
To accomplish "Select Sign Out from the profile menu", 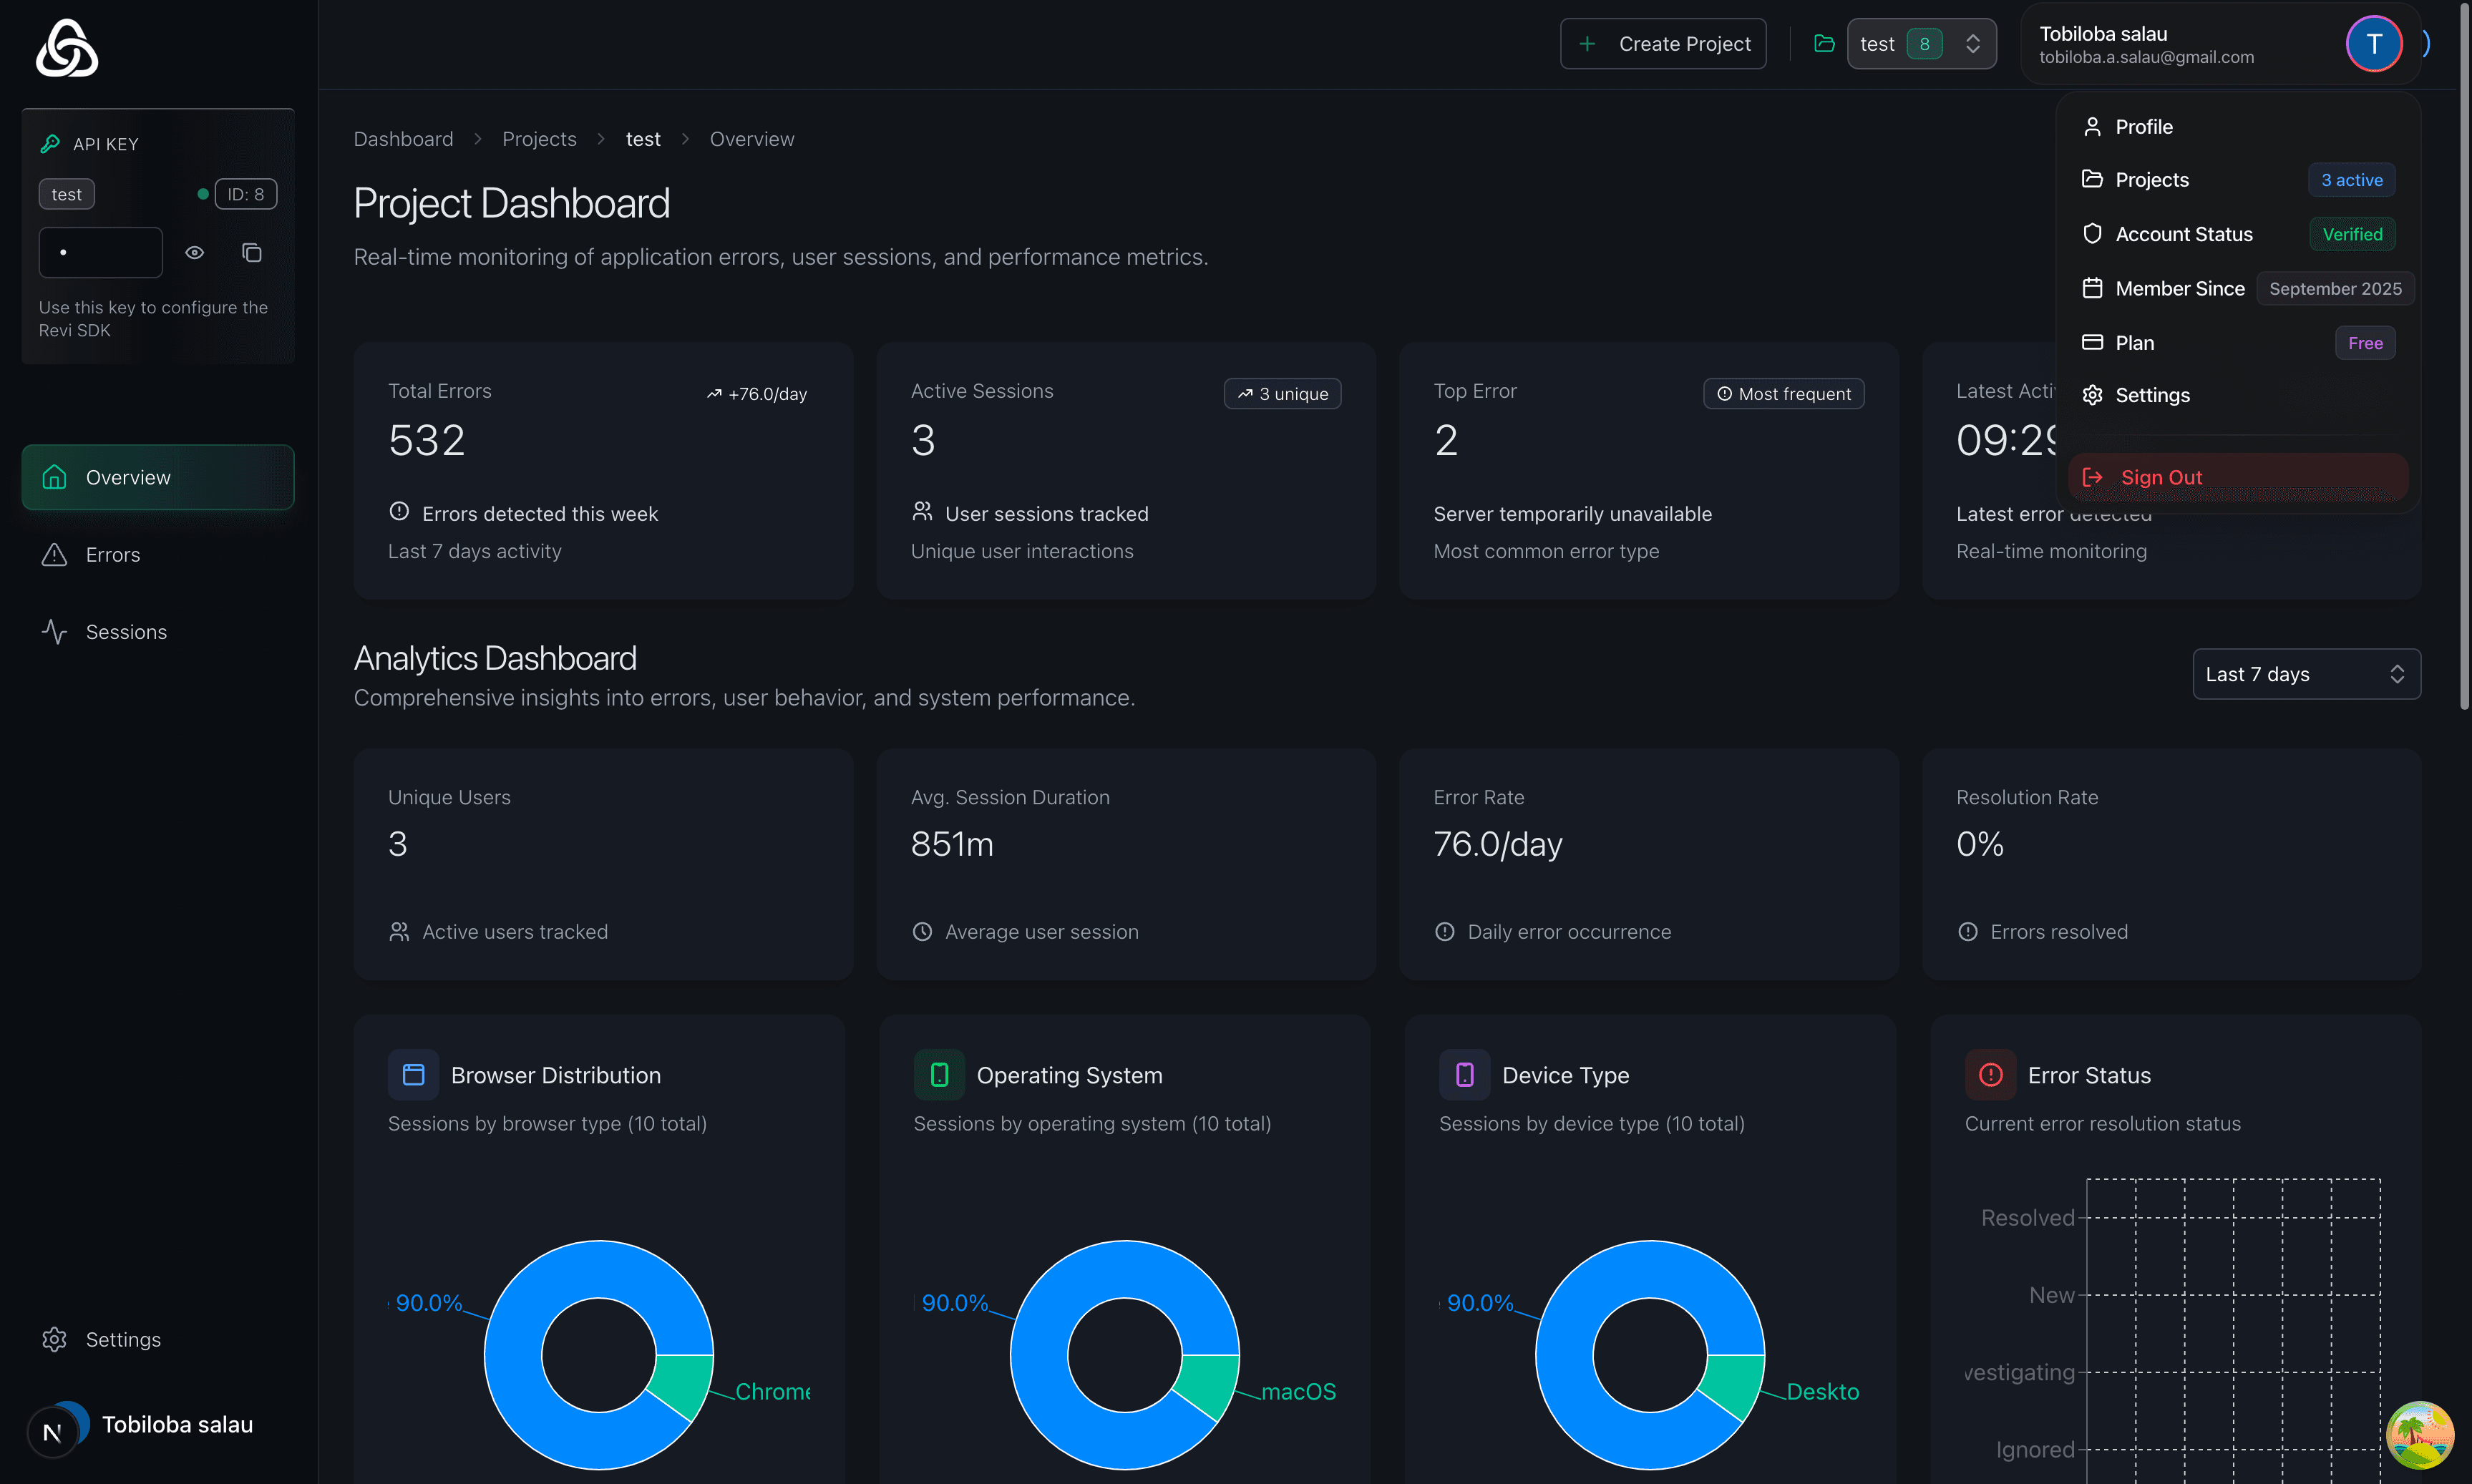I will pyautogui.click(x=2160, y=477).
